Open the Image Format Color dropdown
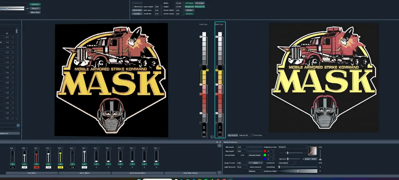 click(x=242, y=163)
